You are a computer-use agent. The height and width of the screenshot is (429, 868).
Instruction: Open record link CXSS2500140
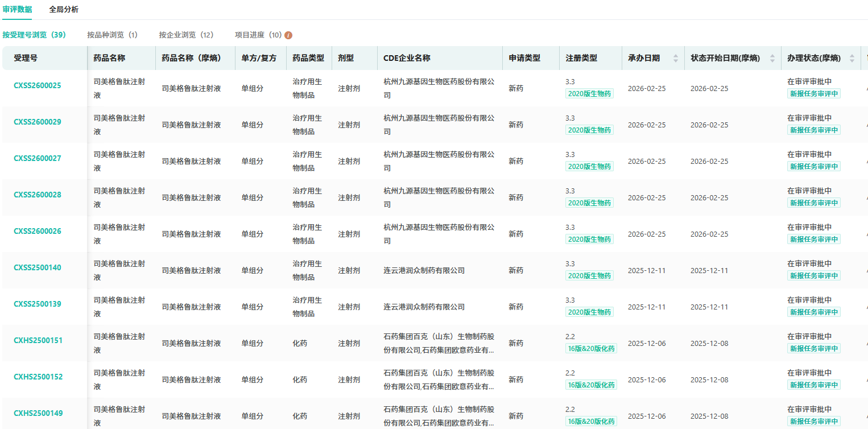(x=38, y=268)
